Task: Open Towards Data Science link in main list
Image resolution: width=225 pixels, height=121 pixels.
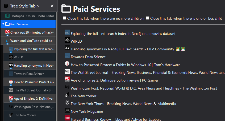Action: 88,57
